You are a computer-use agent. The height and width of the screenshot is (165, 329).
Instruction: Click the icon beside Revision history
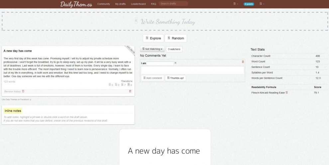point(23,91)
